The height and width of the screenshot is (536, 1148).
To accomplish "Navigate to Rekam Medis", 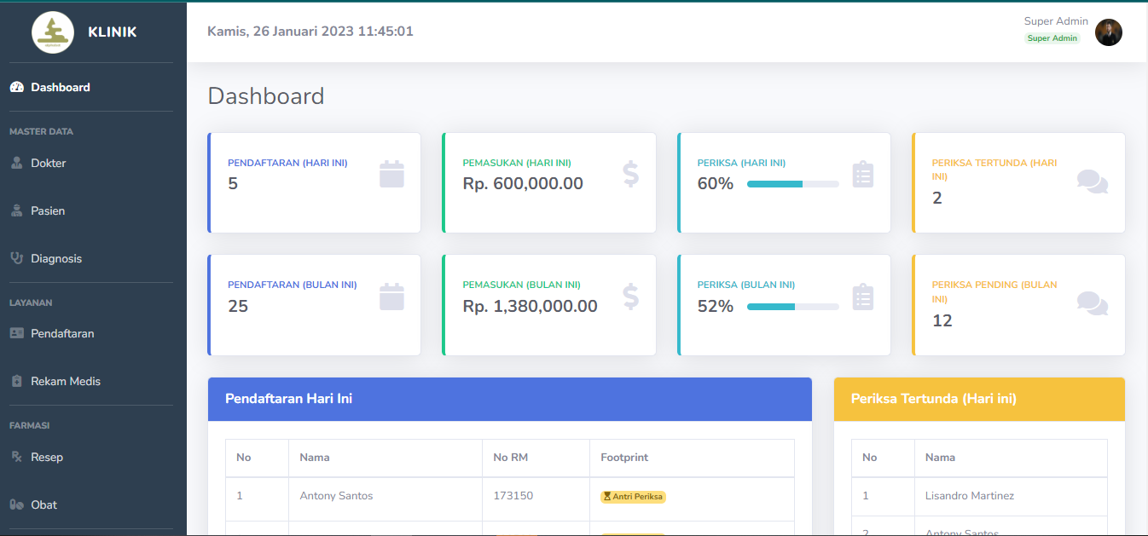I will click(x=65, y=381).
